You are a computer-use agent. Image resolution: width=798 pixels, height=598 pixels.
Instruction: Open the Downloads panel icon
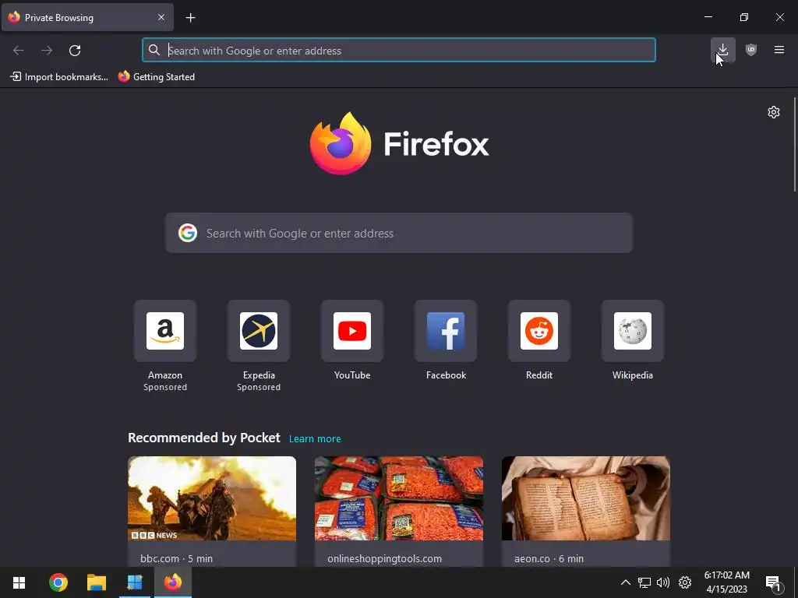722,50
